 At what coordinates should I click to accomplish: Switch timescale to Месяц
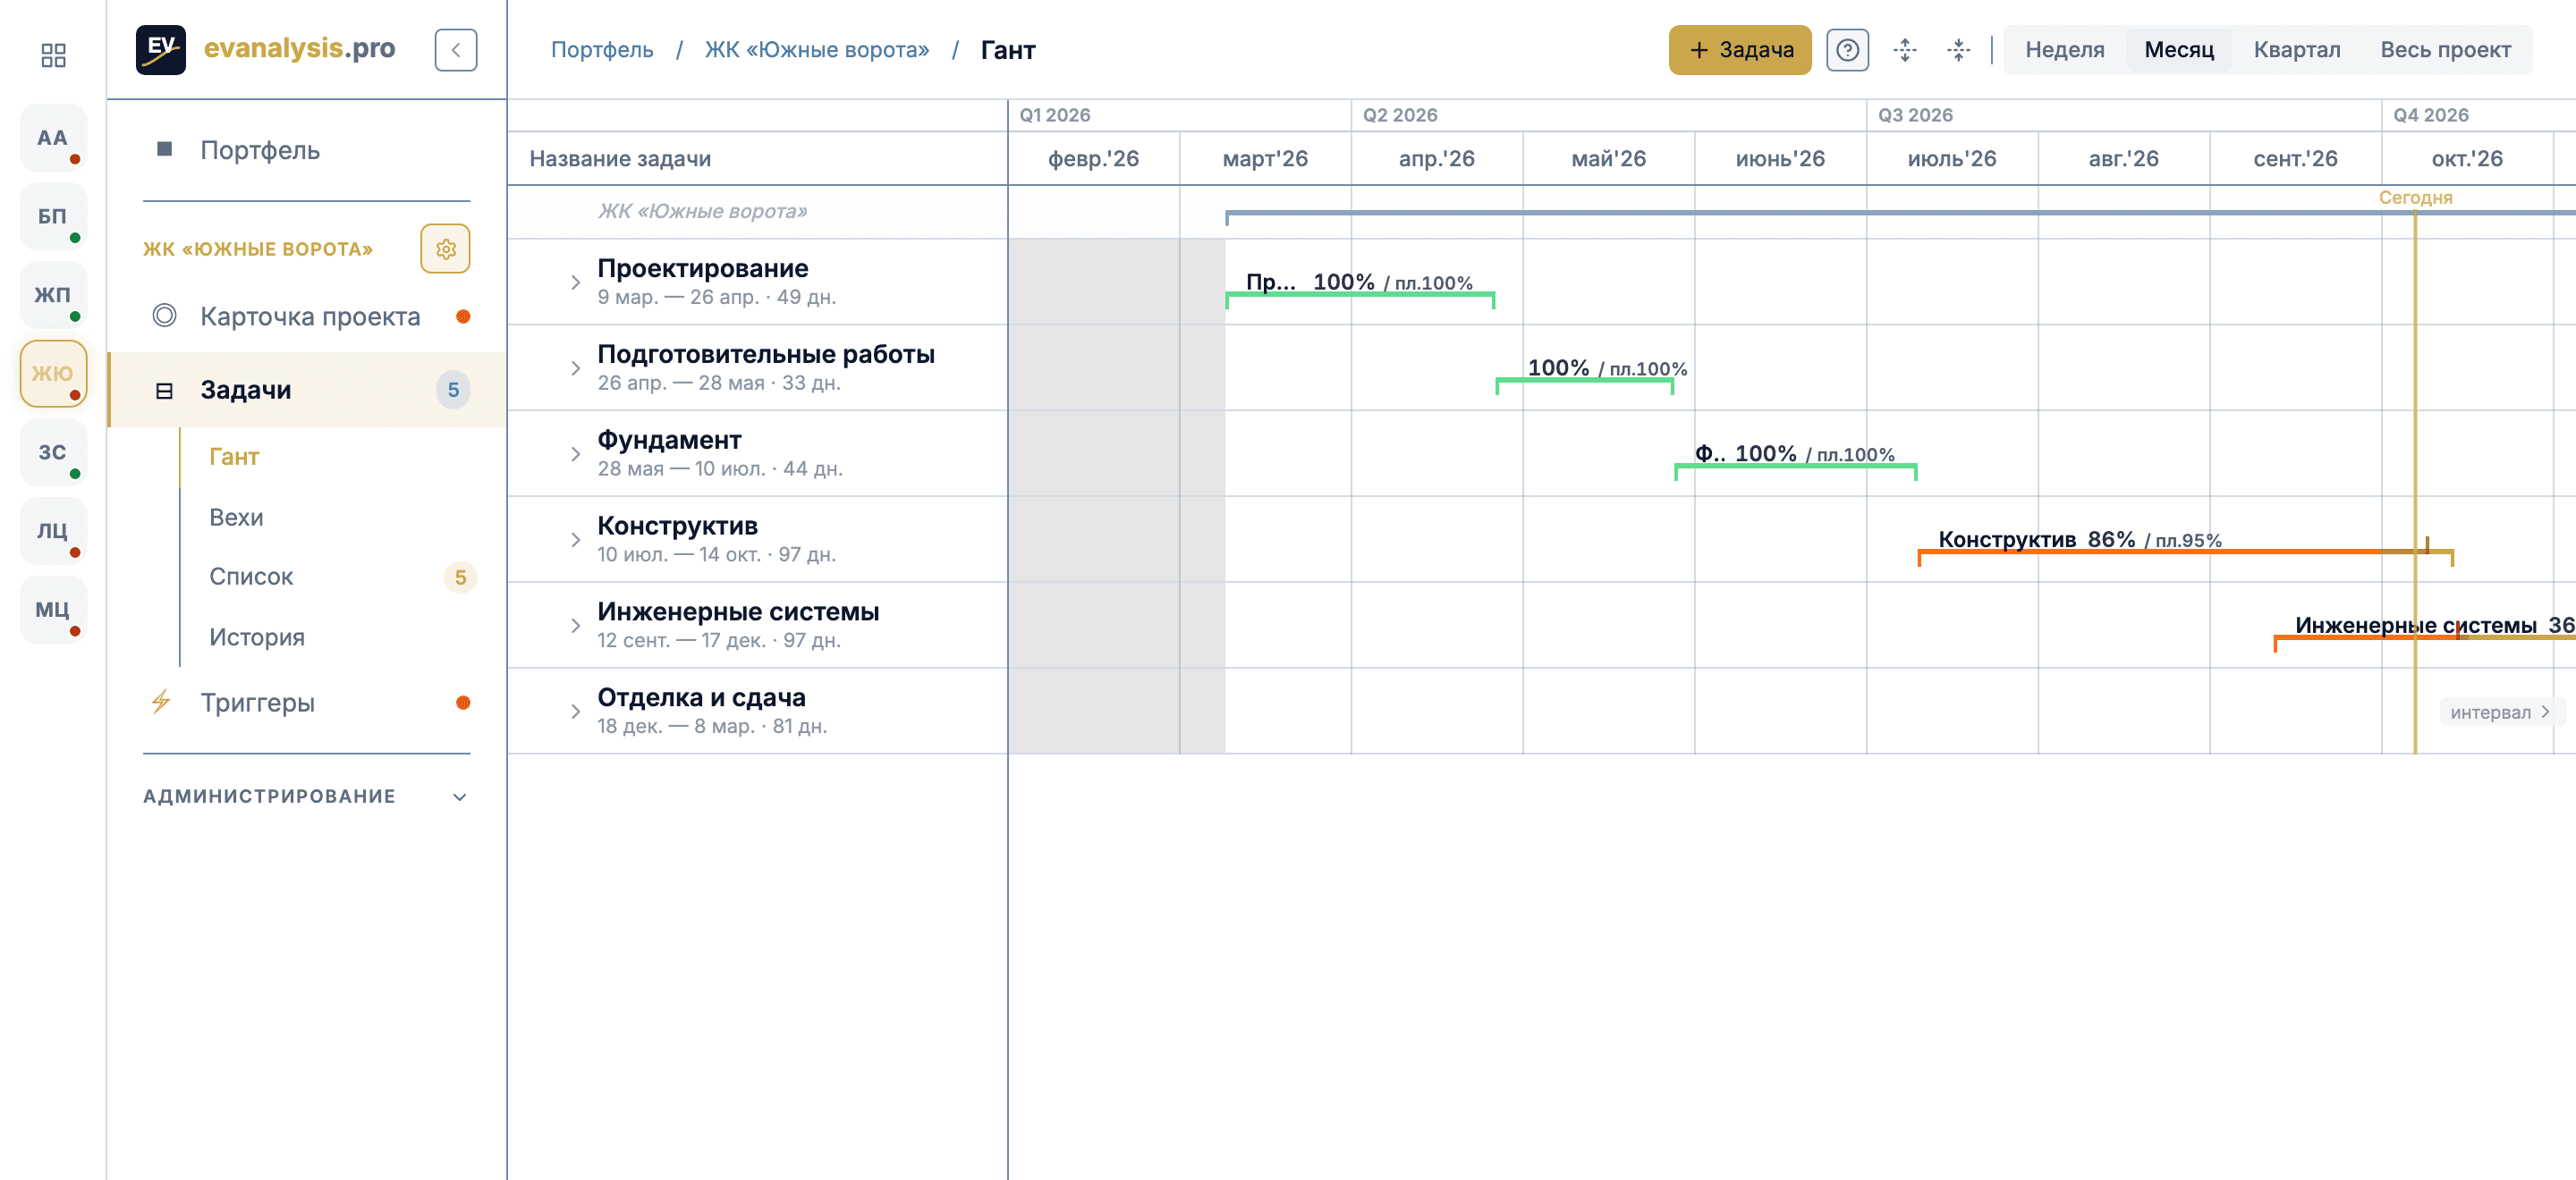pyautogui.click(x=2178, y=50)
